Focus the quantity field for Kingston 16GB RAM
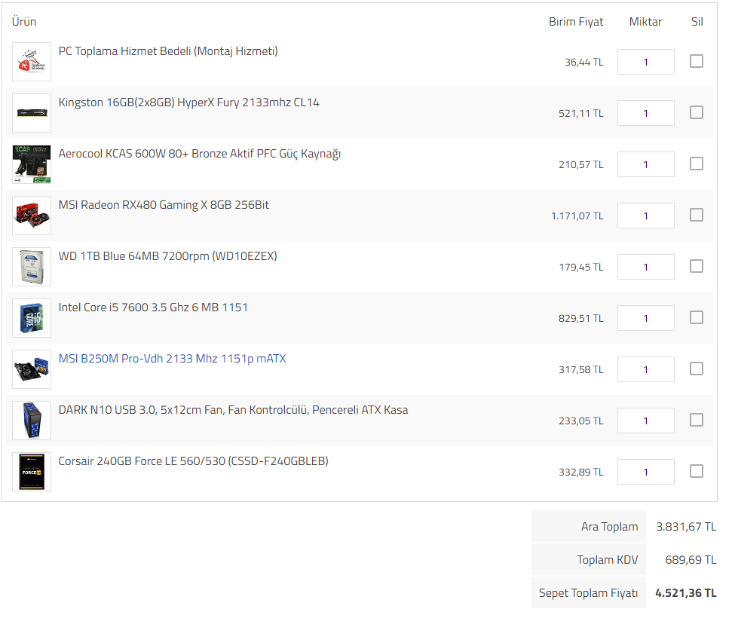 645,113
